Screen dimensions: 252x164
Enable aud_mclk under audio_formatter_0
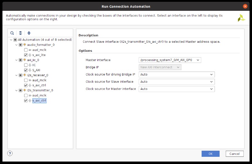click(26, 50)
